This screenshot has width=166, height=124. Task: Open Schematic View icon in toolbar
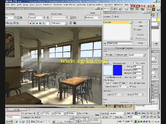[137, 9]
